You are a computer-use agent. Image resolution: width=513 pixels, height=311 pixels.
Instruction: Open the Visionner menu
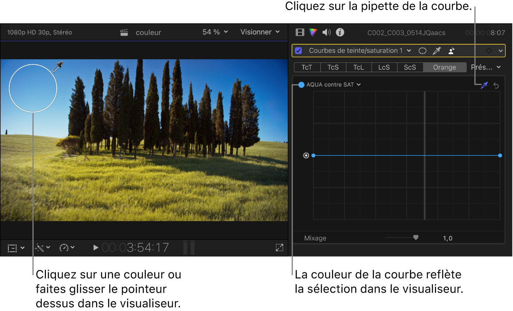tap(260, 32)
